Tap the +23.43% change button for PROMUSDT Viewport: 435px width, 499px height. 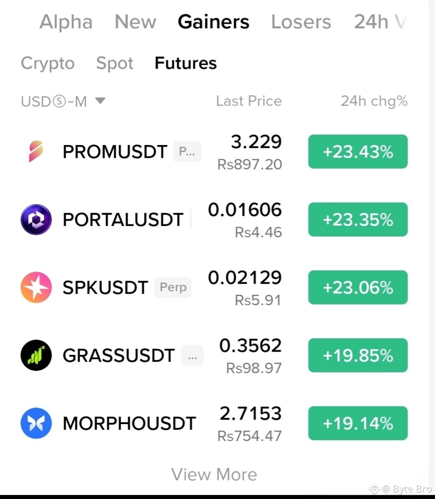[x=358, y=151]
